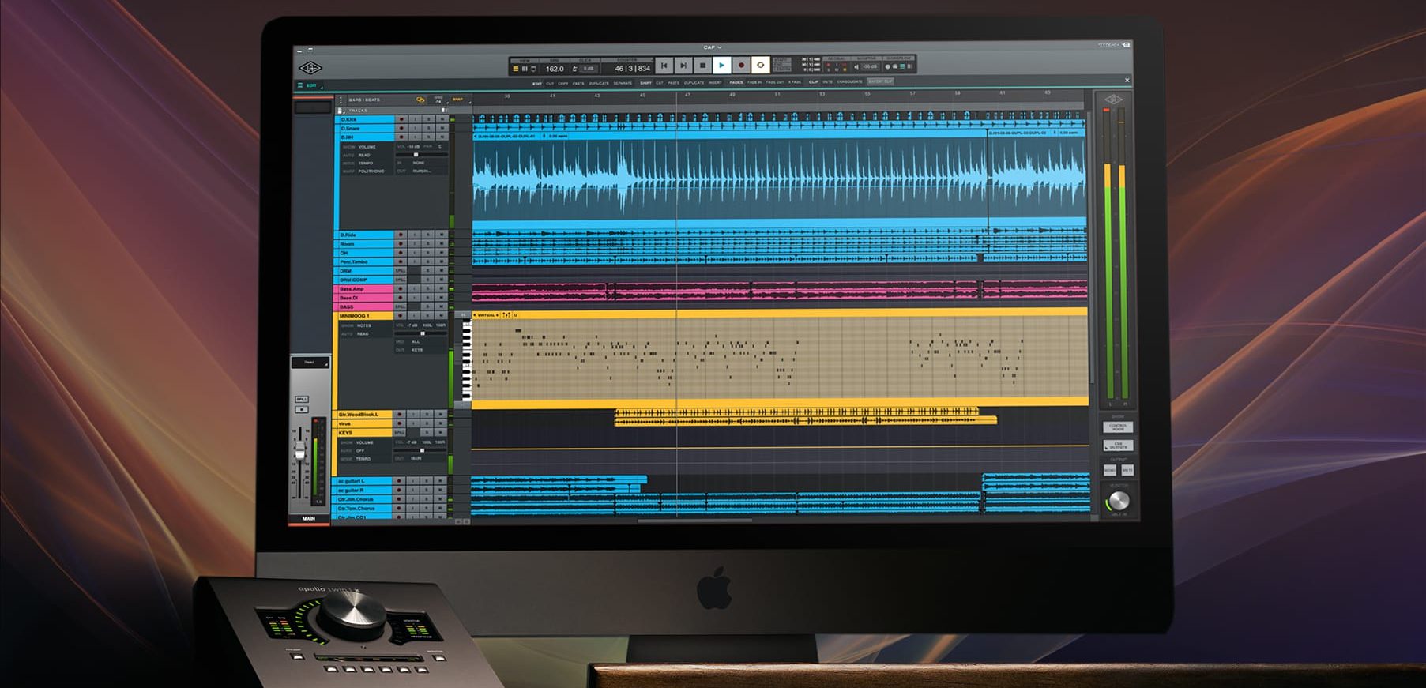Open the Bars|Beats ruler dropdown

364,100
